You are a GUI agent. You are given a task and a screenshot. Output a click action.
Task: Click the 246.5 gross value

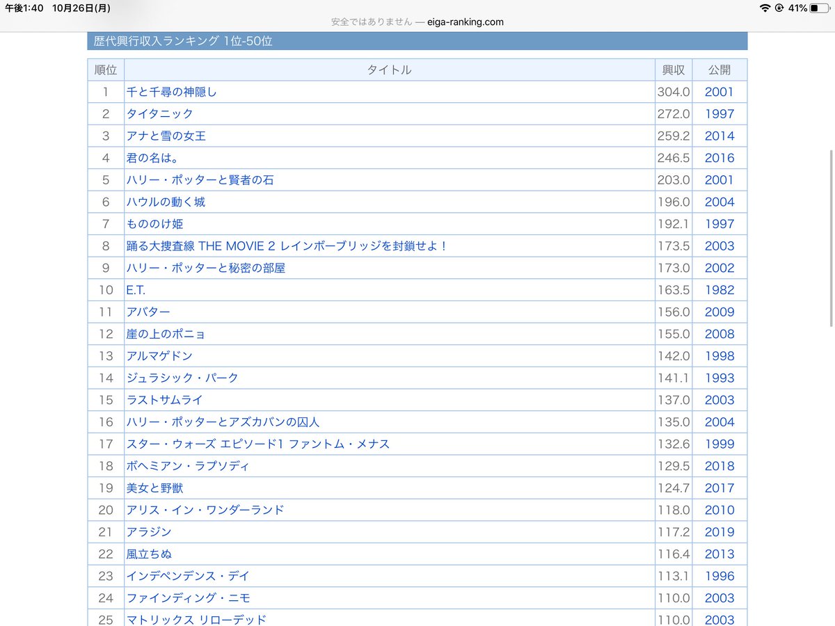click(x=674, y=158)
